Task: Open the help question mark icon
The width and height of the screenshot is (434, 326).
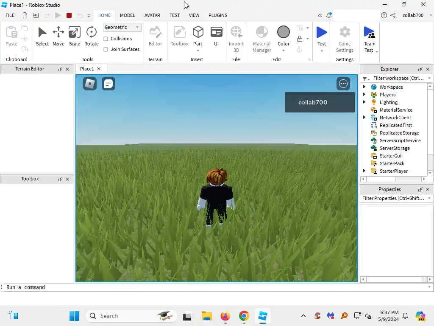Action: click(x=384, y=15)
